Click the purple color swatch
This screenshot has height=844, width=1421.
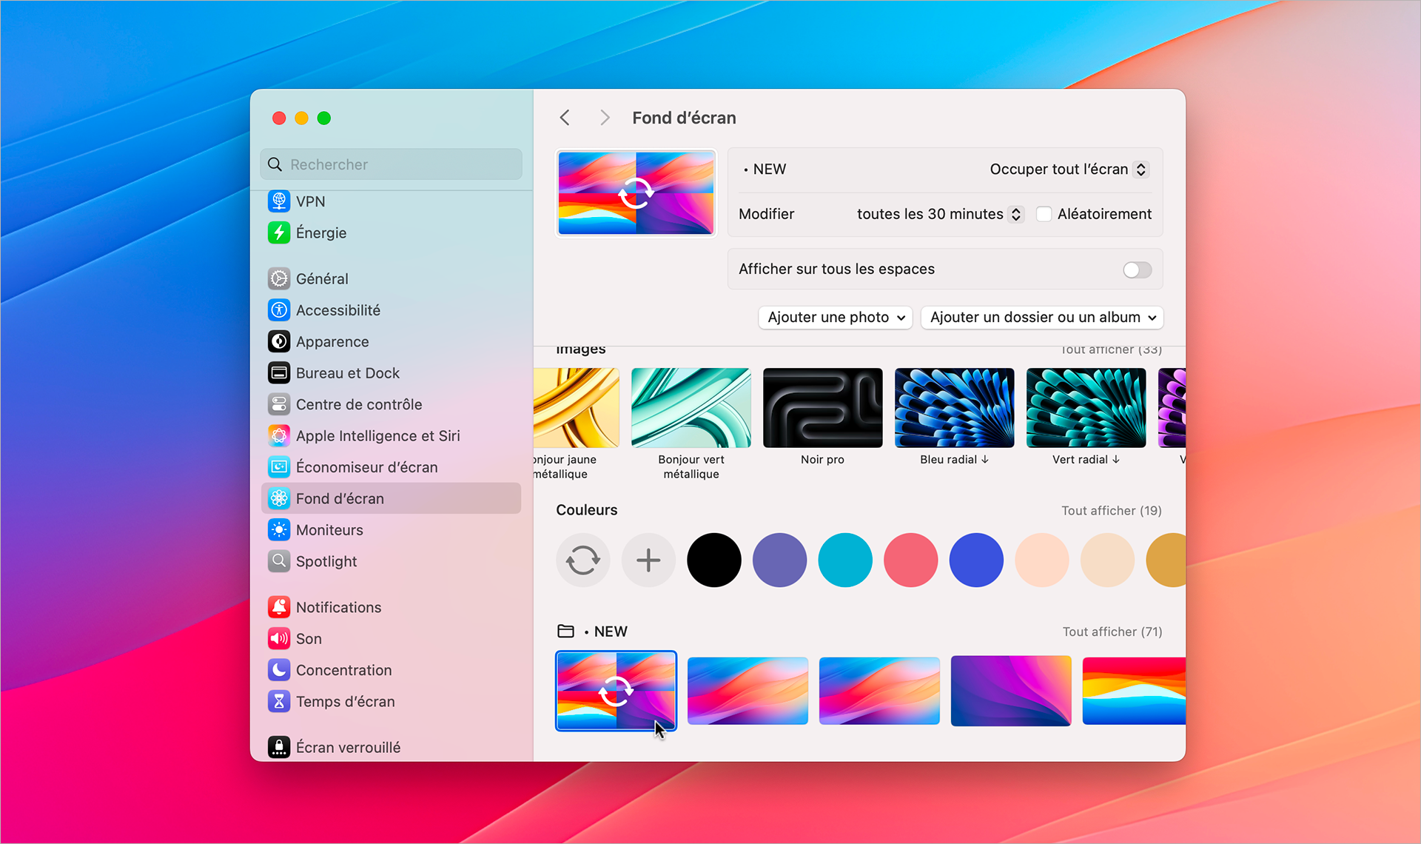tap(779, 559)
